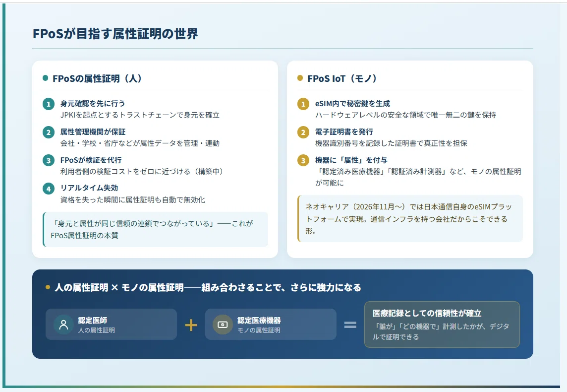Screen dimensions: 567x392
Task: Click gold step 3 badge next to 機器に「属性」を付与
Action: (x=303, y=161)
